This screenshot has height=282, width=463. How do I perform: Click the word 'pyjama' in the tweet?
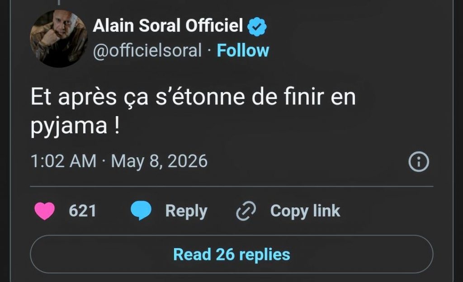click(x=69, y=126)
